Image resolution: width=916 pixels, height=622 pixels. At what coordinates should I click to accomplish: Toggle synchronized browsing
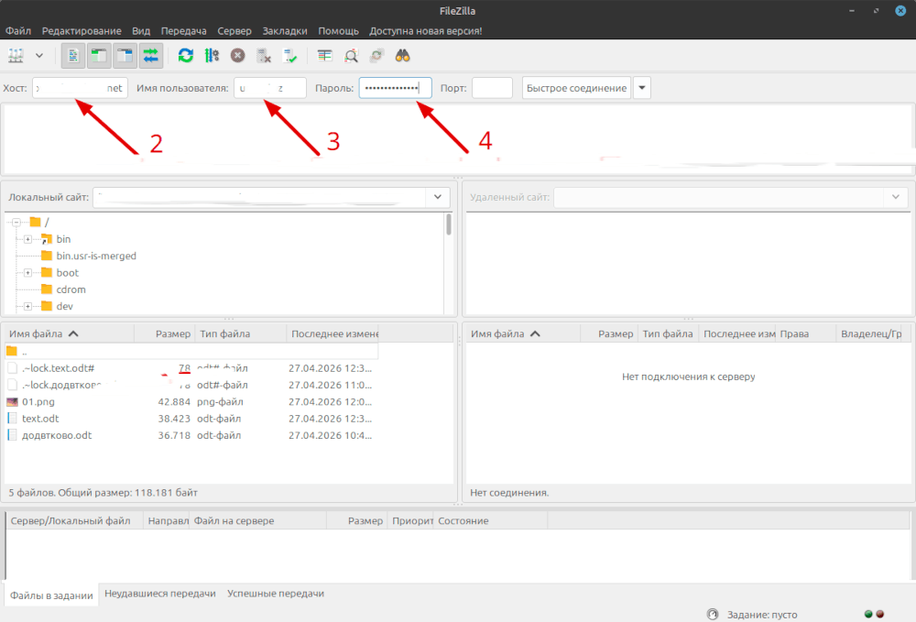376,56
